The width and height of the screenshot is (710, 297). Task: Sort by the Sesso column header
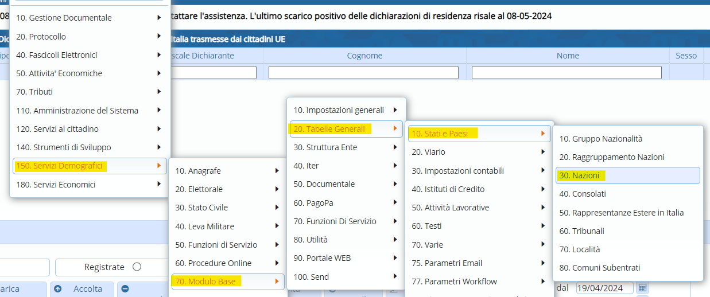686,56
